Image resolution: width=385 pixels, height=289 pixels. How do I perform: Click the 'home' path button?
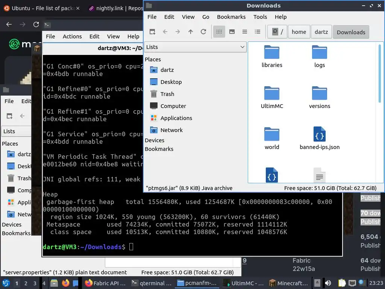(299, 32)
